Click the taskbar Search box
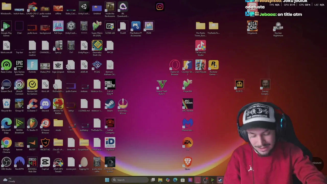This screenshot has height=184, width=327. tap(130, 180)
